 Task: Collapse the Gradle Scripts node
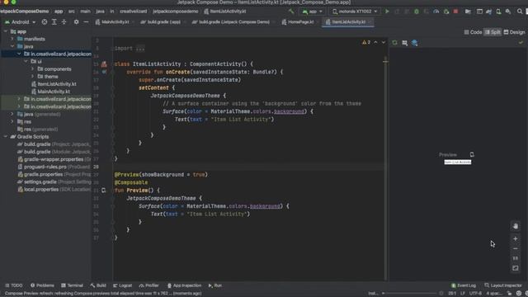click(x=6, y=136)
